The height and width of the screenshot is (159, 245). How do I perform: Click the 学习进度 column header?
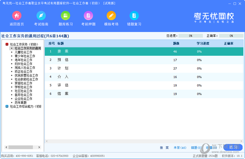click(203, 44)
